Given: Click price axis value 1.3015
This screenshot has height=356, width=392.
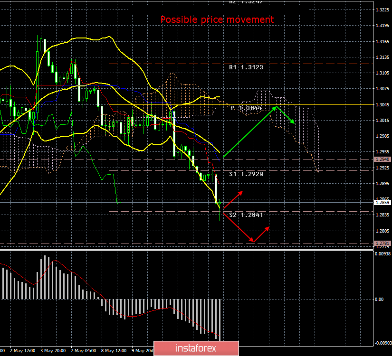Looking at the screenshot, I should tap(383, 121).
